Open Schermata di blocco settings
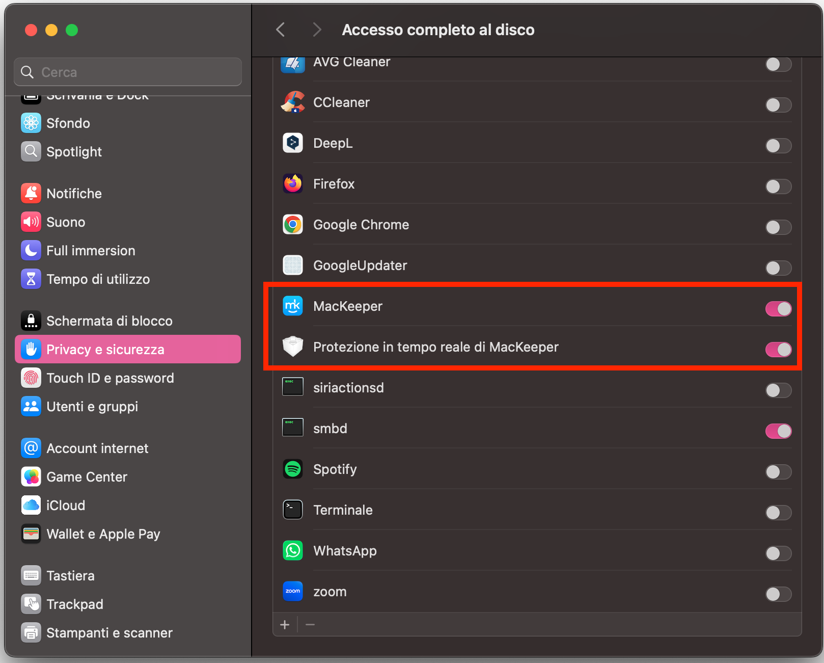The image size is (824, 663). pos(128,321)
